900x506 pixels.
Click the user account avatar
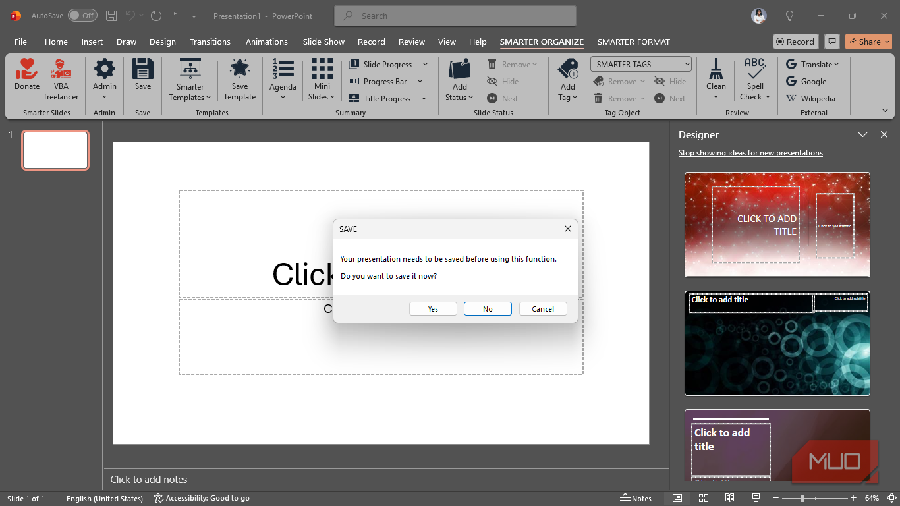pyautogui.click(x=759, y=16)
